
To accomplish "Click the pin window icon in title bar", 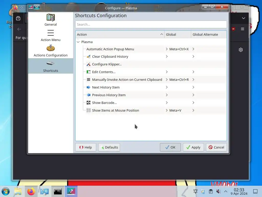I will coord(37,7).
